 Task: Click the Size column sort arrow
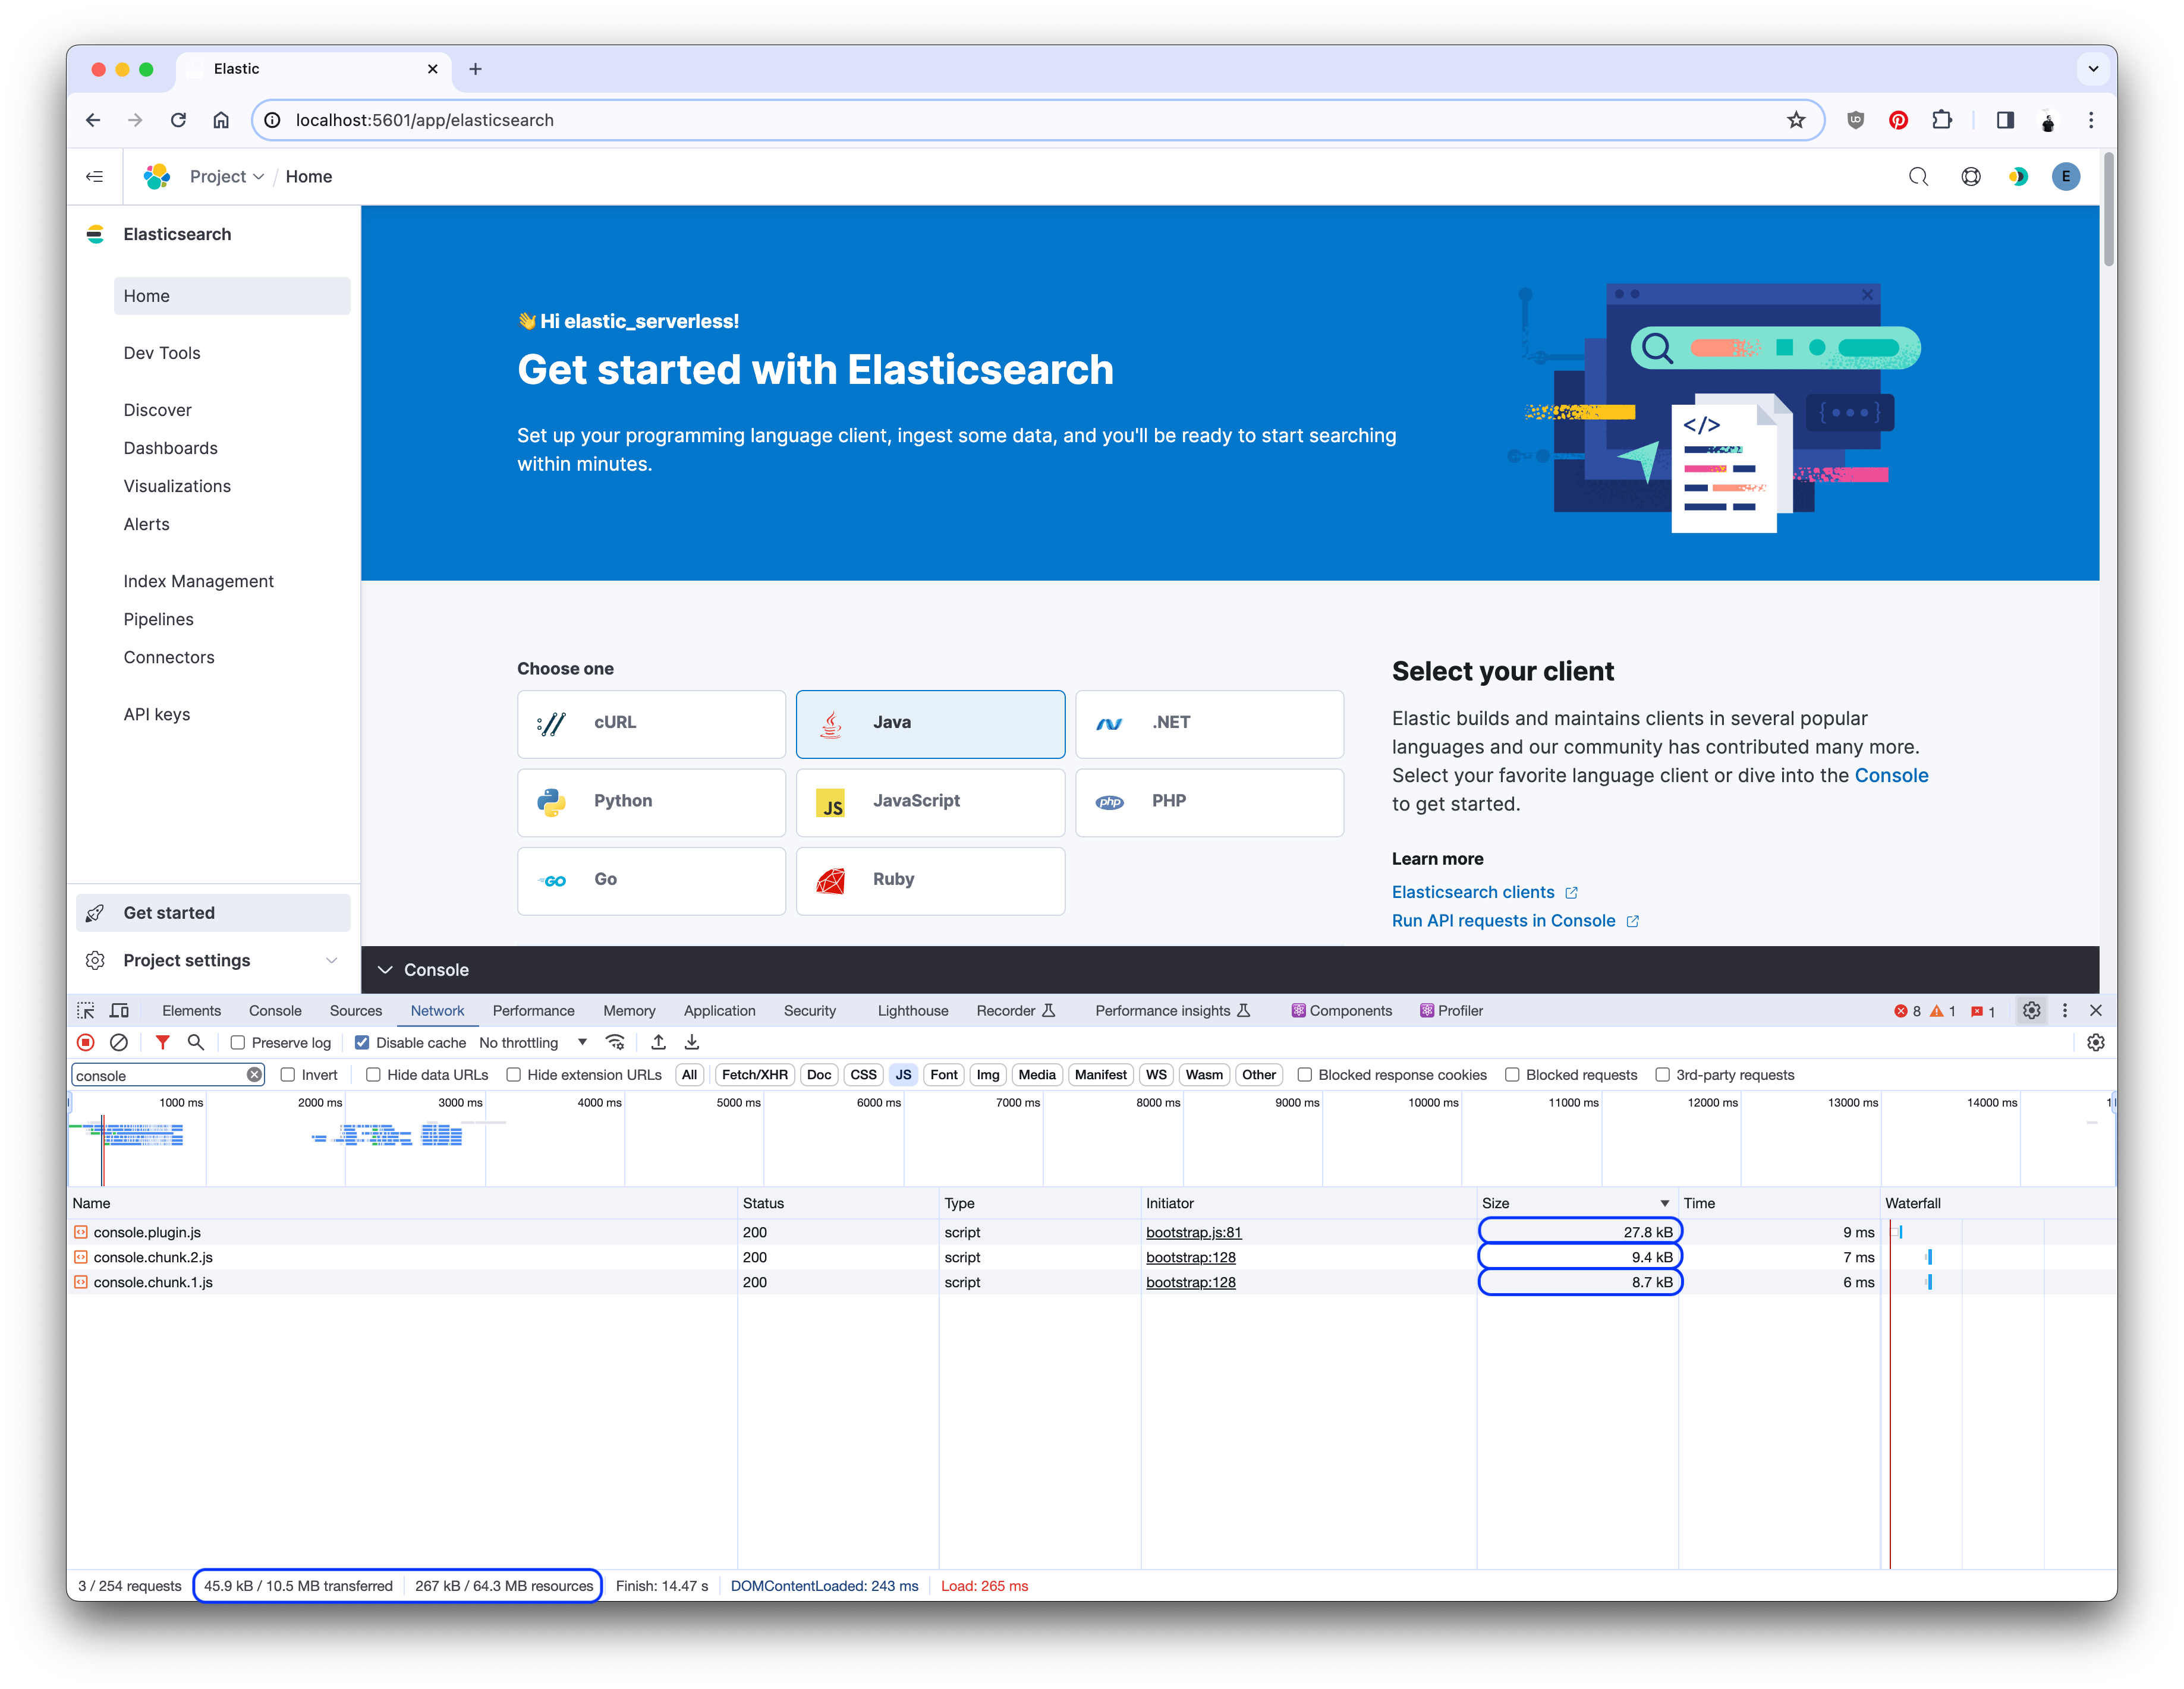coord(1665,1203)
